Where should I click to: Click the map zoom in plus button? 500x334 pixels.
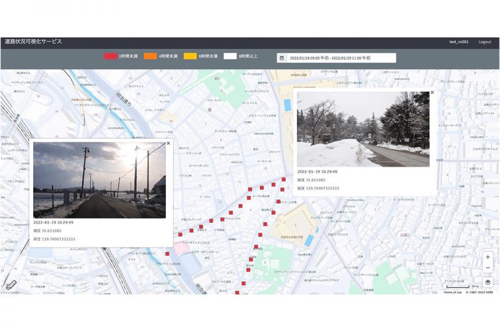tap(488, 257)
